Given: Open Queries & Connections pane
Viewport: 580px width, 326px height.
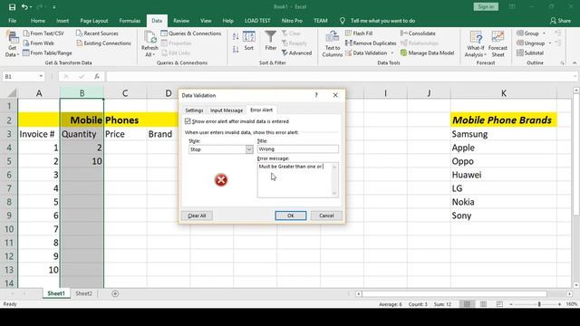Looking at the screenshot, I should click(191, 34).
